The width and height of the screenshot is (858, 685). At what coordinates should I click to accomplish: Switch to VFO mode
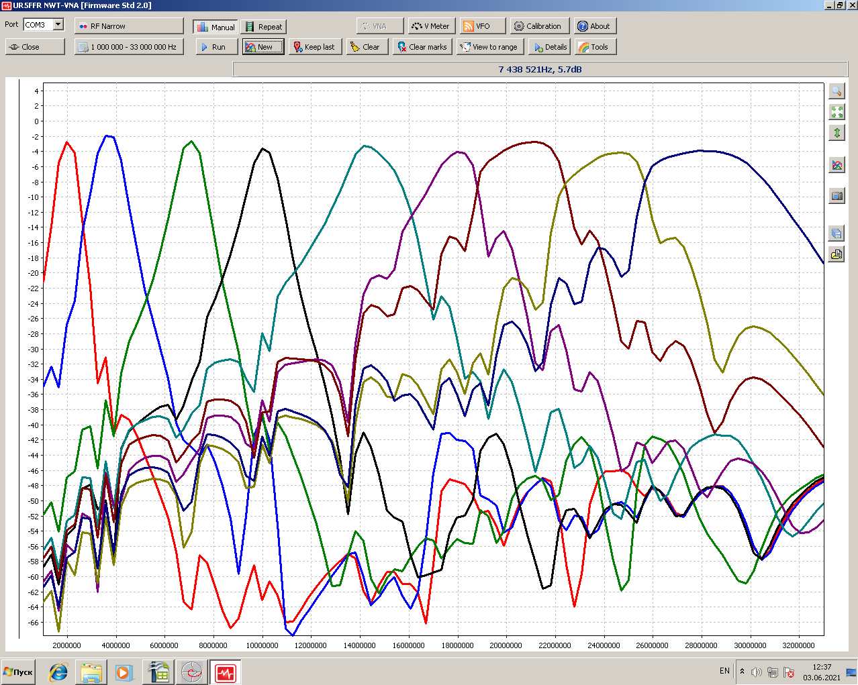click(x=477, y=26)
